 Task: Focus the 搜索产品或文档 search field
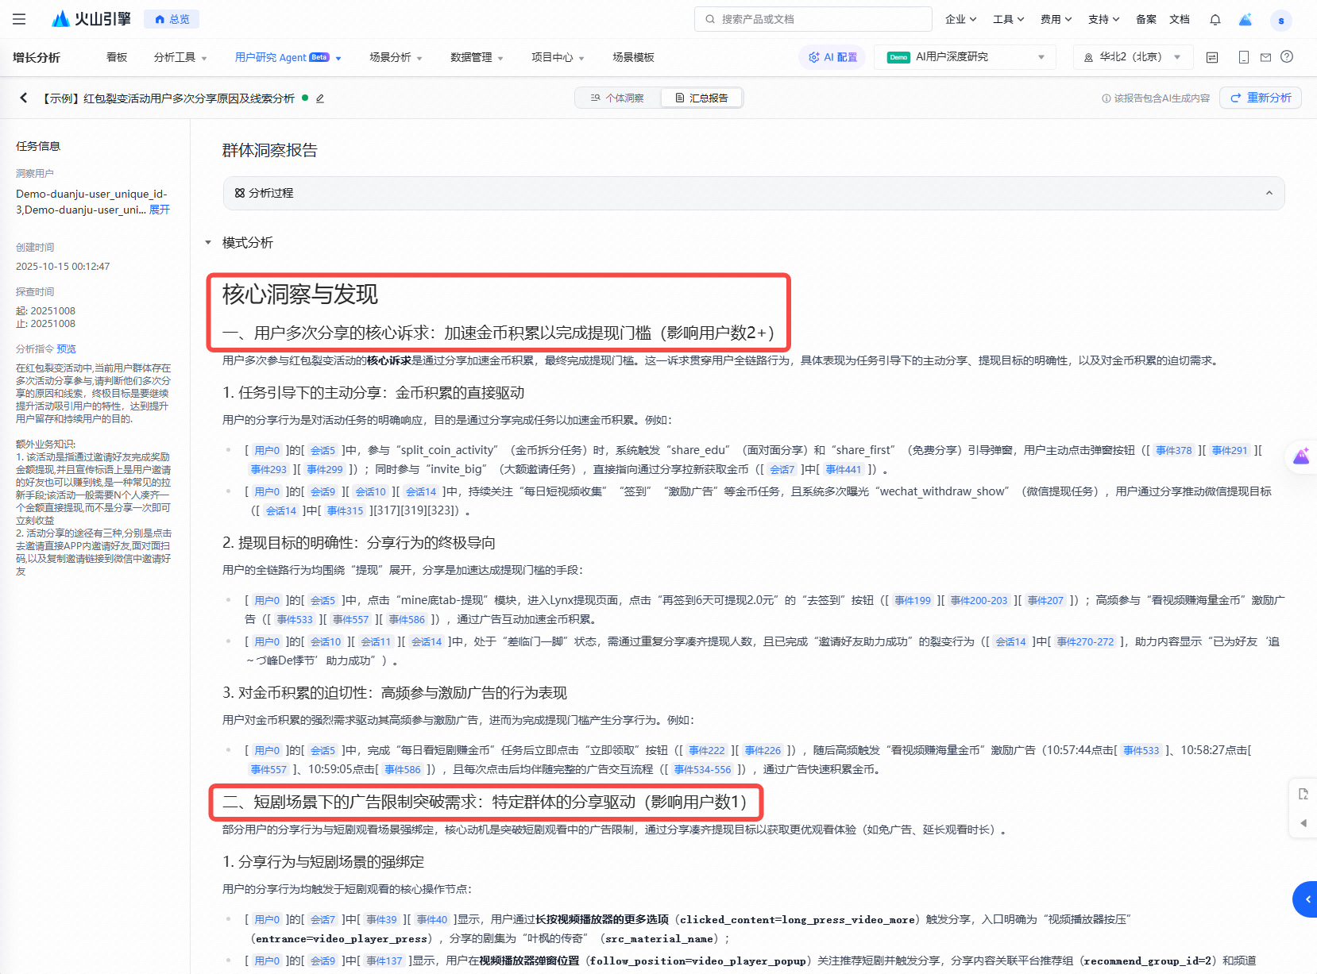pyautogui.click(x=813, y=19)
